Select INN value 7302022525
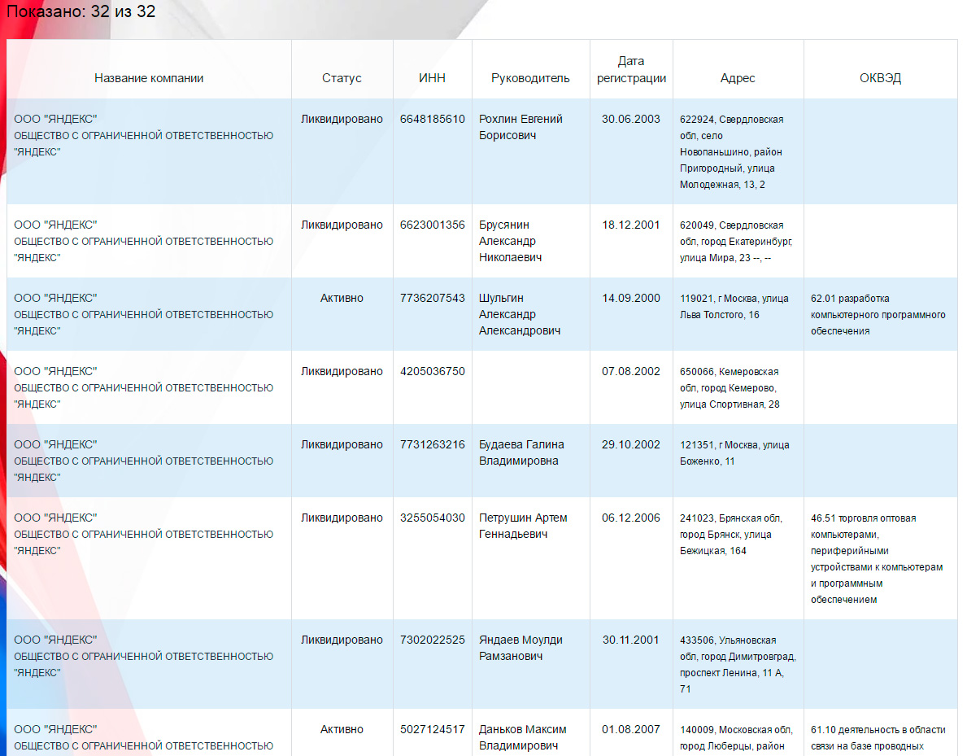This screenshot has height=756, width=967. (433, 640)
